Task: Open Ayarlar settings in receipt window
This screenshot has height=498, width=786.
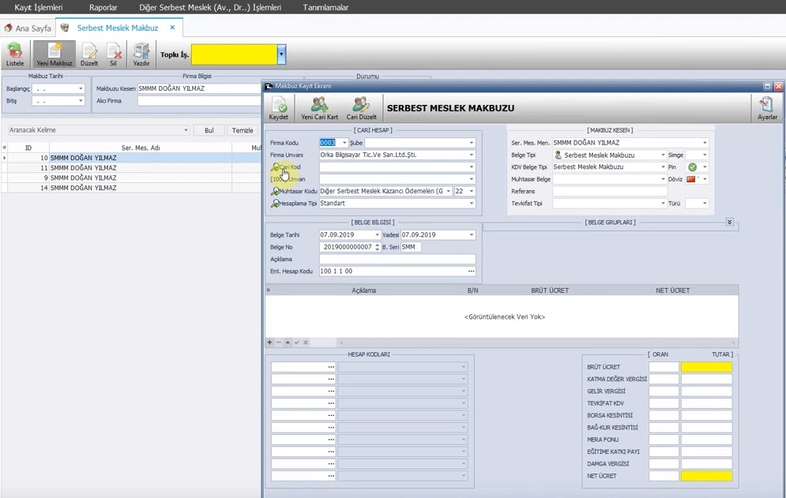Action: pyautogui.click(x=766, y=108)
